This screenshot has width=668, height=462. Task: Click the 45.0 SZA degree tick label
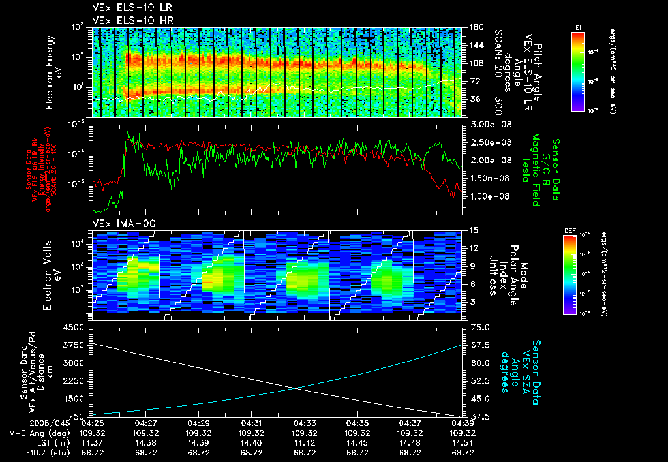pos(479,399)
